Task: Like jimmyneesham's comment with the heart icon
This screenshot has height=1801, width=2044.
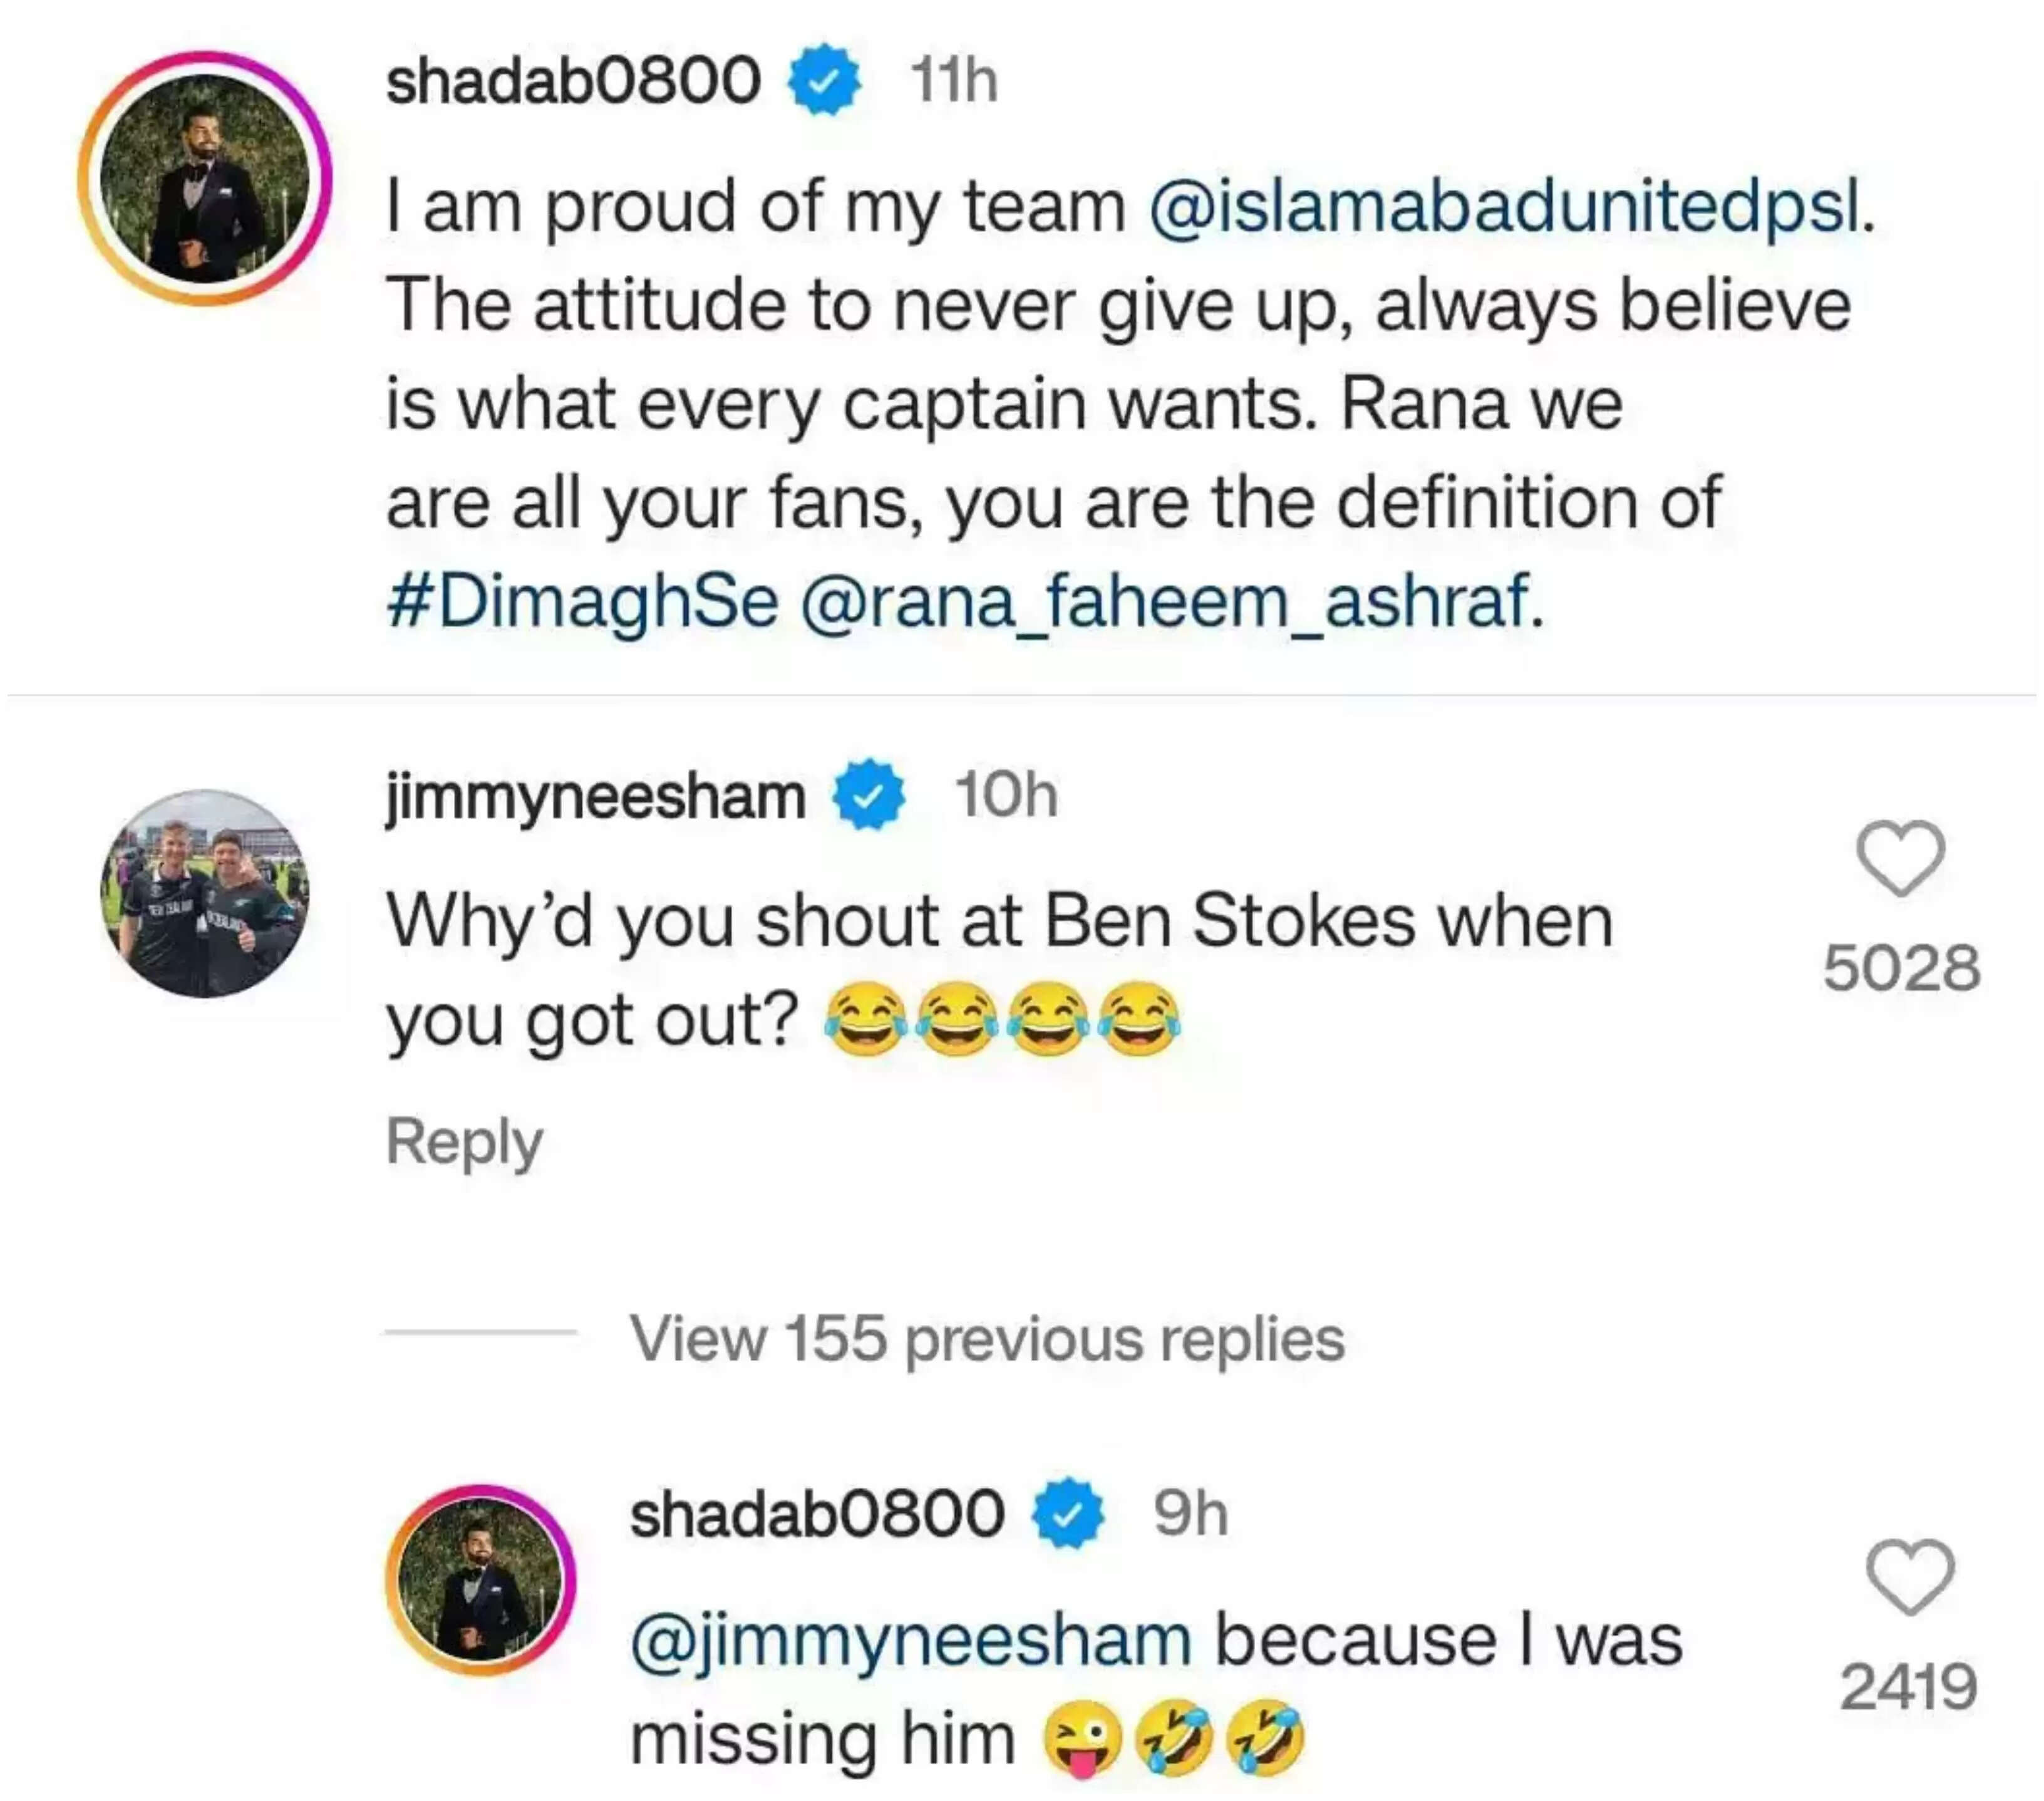Action: [x=1900, y=858]
